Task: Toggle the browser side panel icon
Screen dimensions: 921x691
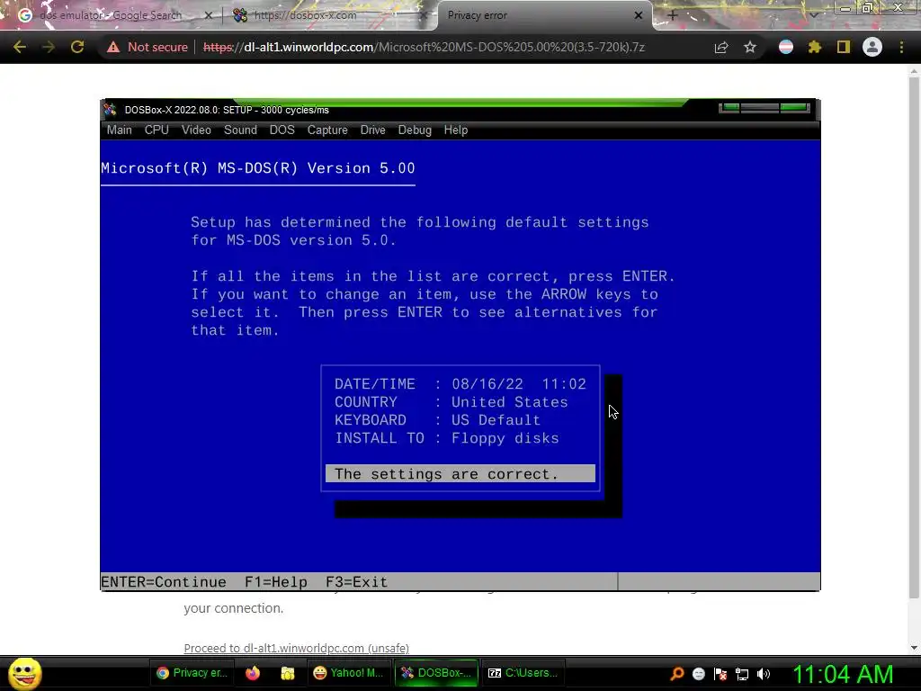Action: (844, 47)
